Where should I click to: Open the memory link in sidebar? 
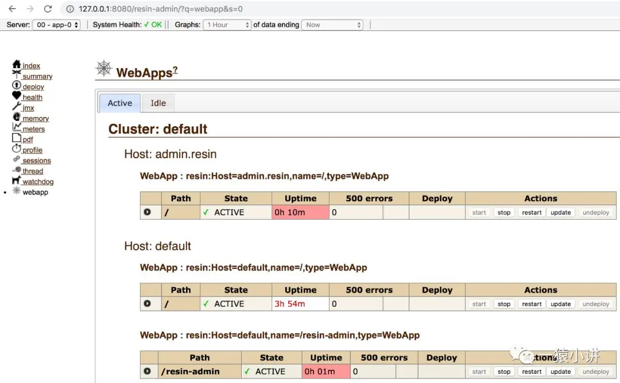[x=36, y=119]
